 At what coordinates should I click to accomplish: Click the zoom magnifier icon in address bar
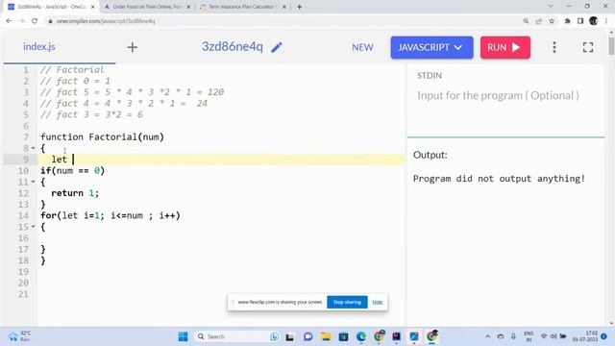(x=526, y=21)
